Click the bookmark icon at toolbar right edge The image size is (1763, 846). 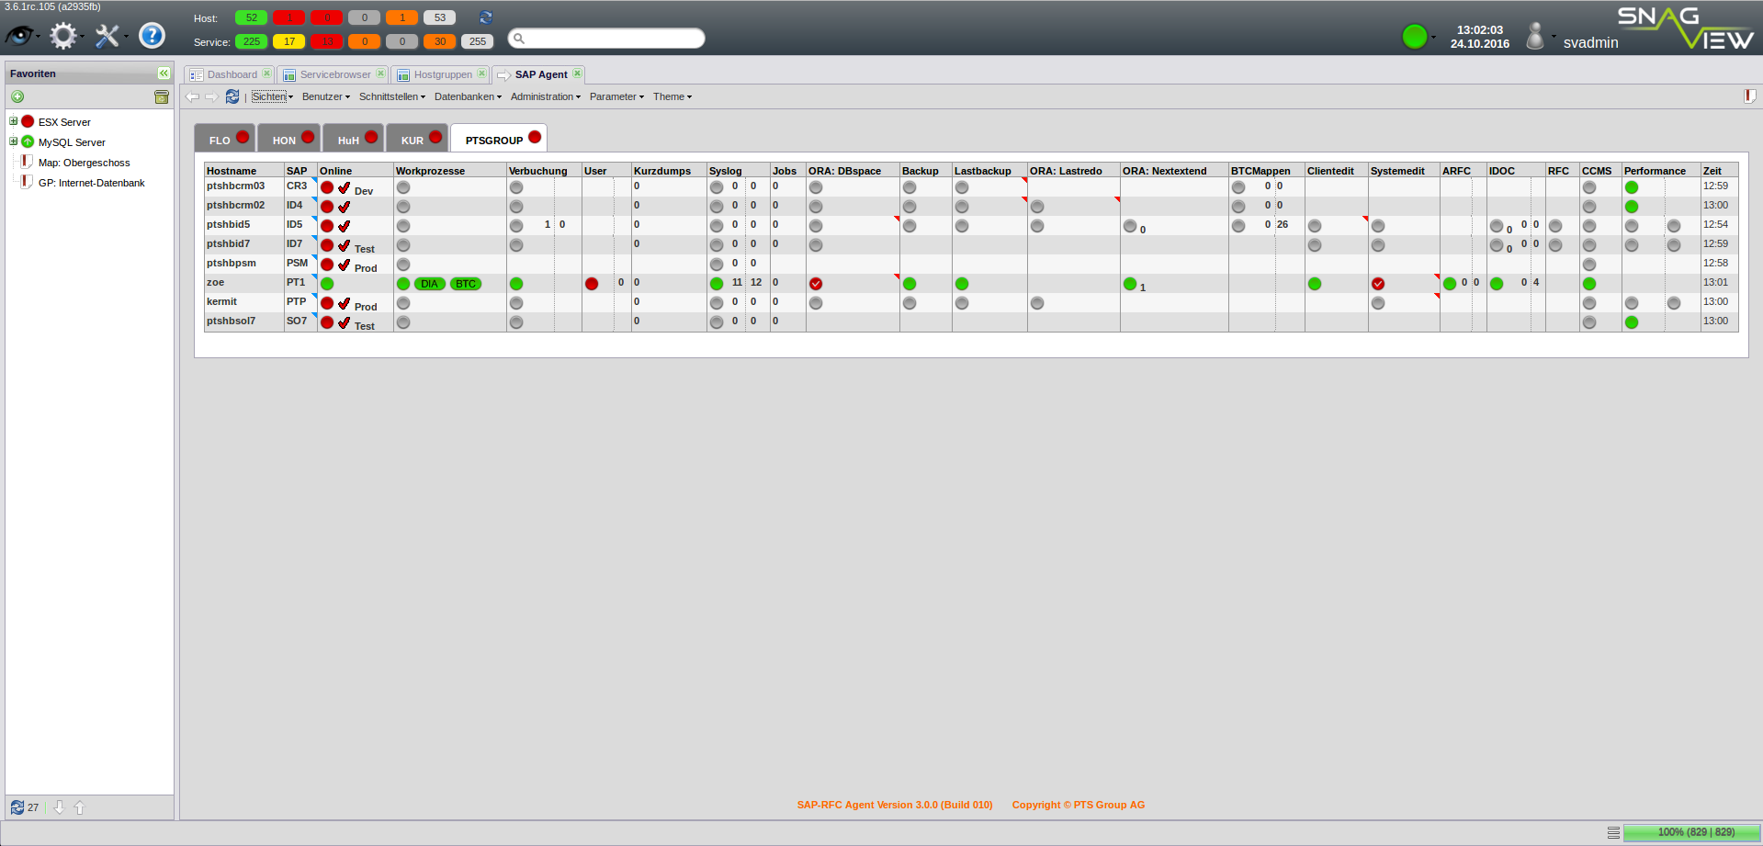(x=1750, y=96)
